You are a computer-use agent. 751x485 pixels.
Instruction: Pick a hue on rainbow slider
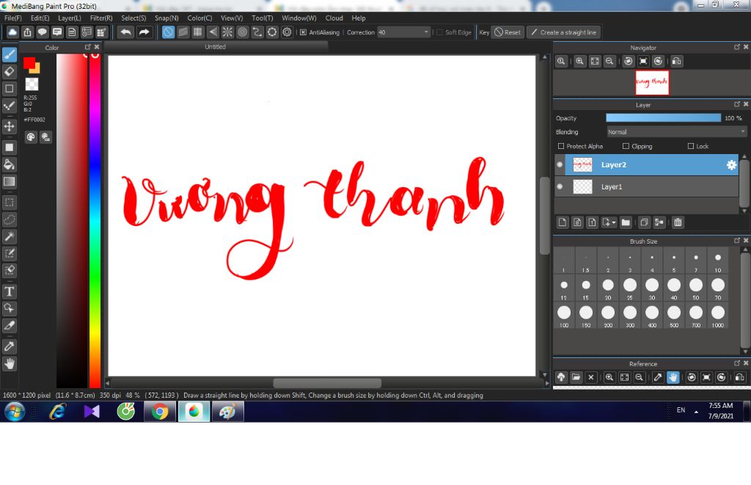[95, 220]
